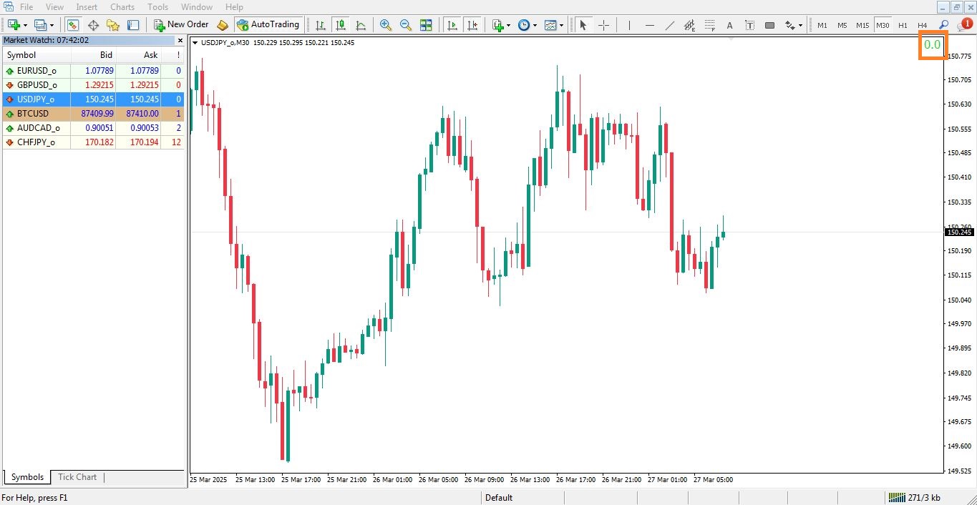Expand the Profiles dropdown arrow
The image size is (977, 505).
pos(52,25)
